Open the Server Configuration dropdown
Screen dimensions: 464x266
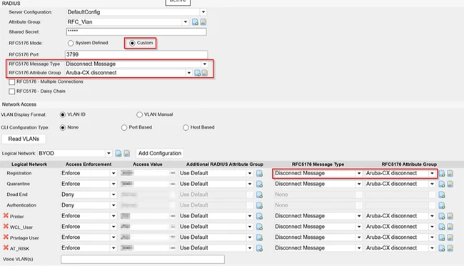coord(203,12)
